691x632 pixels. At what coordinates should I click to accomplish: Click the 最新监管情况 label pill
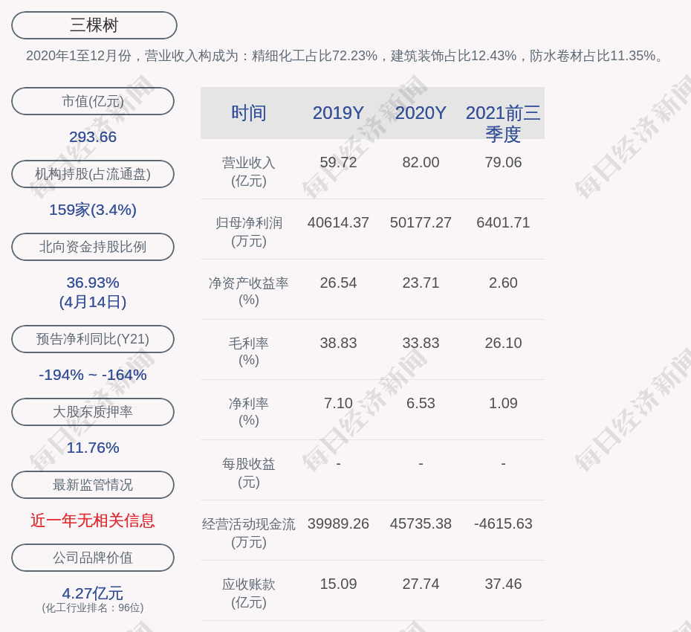click(x=93, y=485)
